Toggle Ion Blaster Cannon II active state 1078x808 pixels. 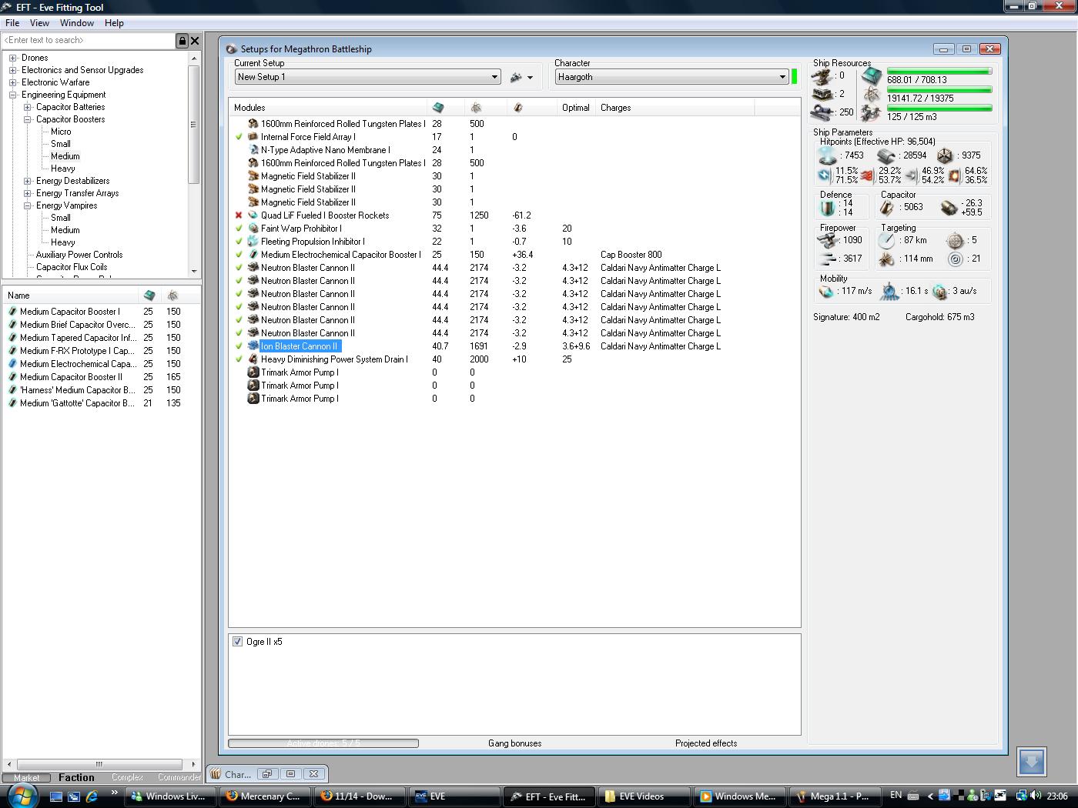pyautogui.click(x=239, y=346)
